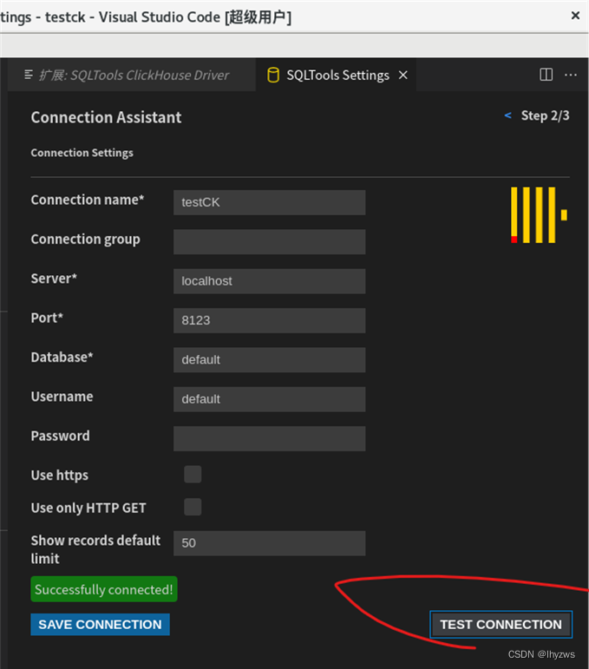Click the Port* label
Viewport: 589px width, 669px height.
47,318
